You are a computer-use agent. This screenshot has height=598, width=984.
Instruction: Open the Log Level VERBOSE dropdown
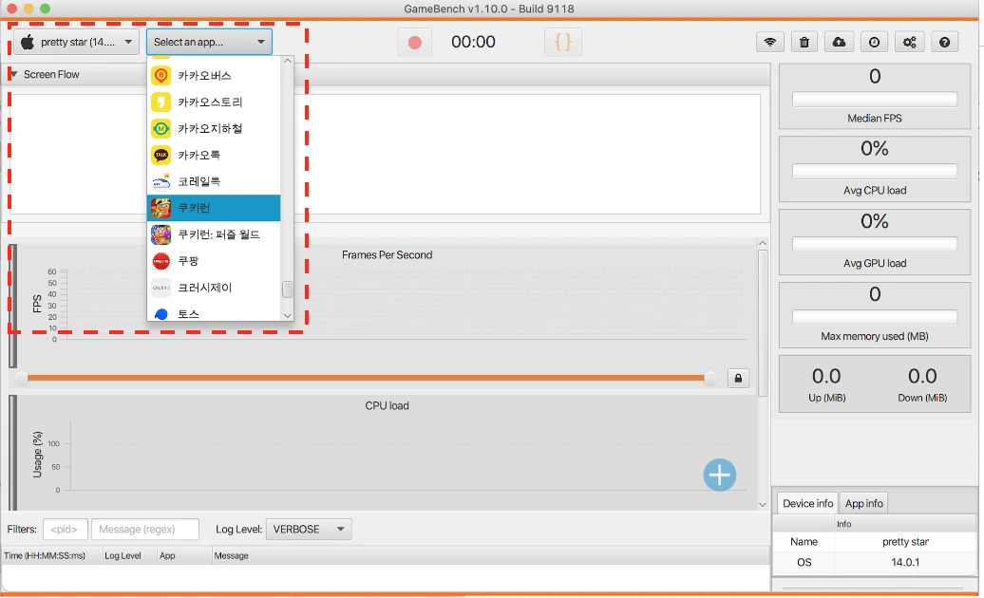click(308, 529)
